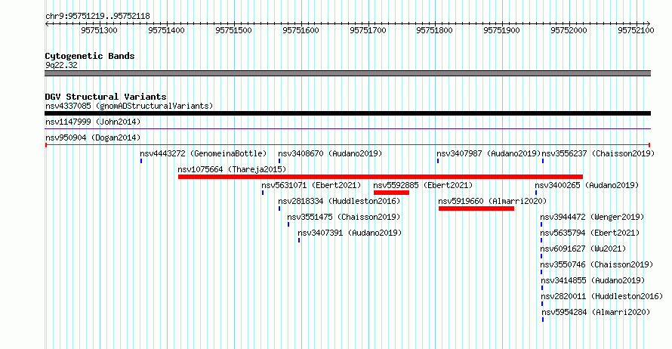Click the nsv5954284 (Almarri2020) label
The height and width of the screenshot is (349, 672).
click(596, 312)
